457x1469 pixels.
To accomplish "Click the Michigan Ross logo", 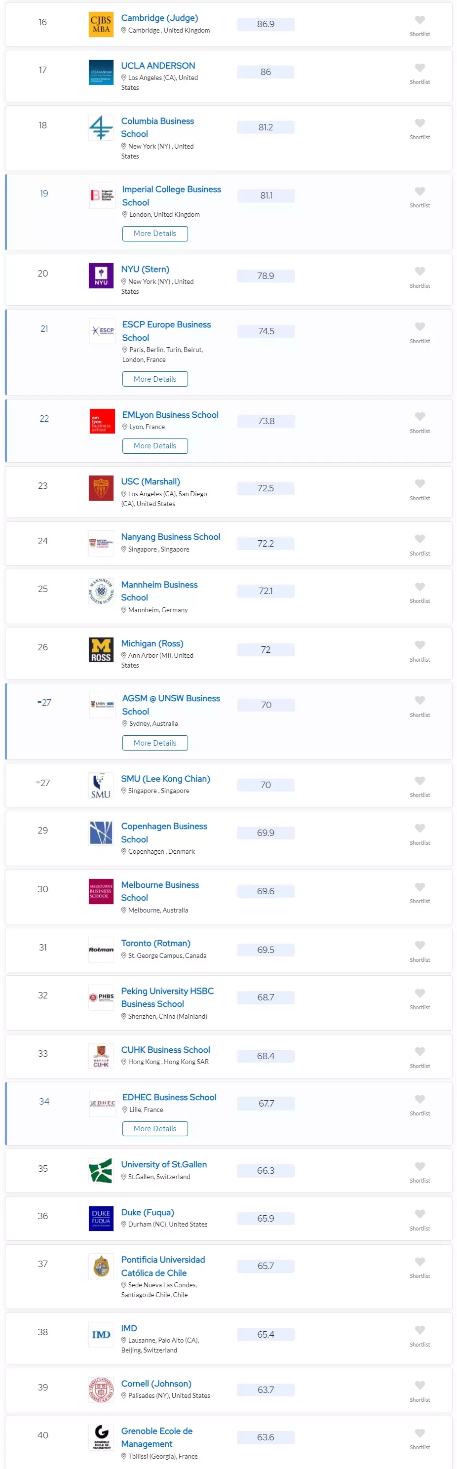I will click(101, 650).
